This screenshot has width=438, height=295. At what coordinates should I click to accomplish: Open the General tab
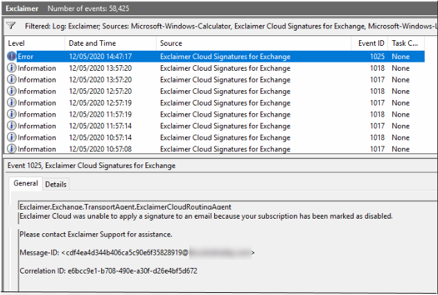(26, 184)
